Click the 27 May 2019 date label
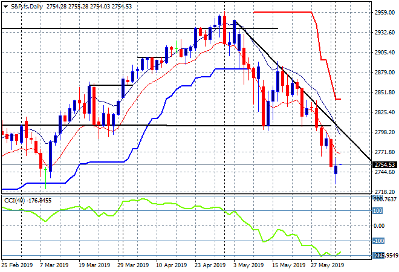This screenshot has width=399, height=272. tap(327, 265)
